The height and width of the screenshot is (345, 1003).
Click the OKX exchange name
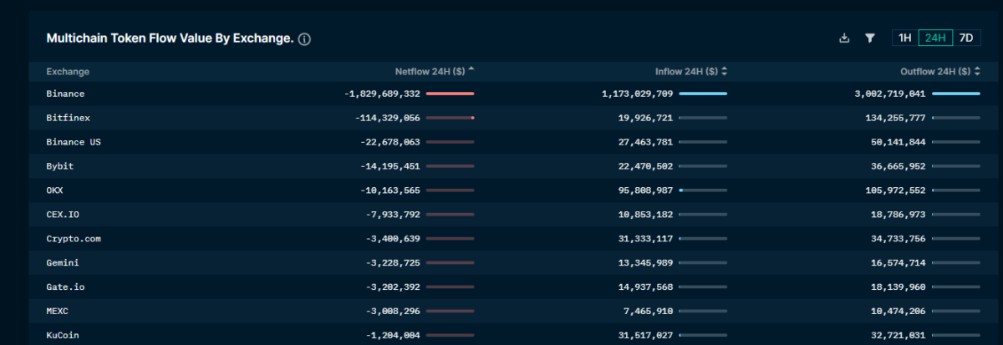click(55, 190)
